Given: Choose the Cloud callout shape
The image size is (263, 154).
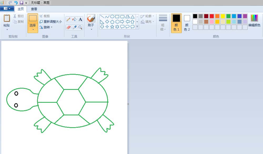Looking at the screenshot, I should coord(133,27).
